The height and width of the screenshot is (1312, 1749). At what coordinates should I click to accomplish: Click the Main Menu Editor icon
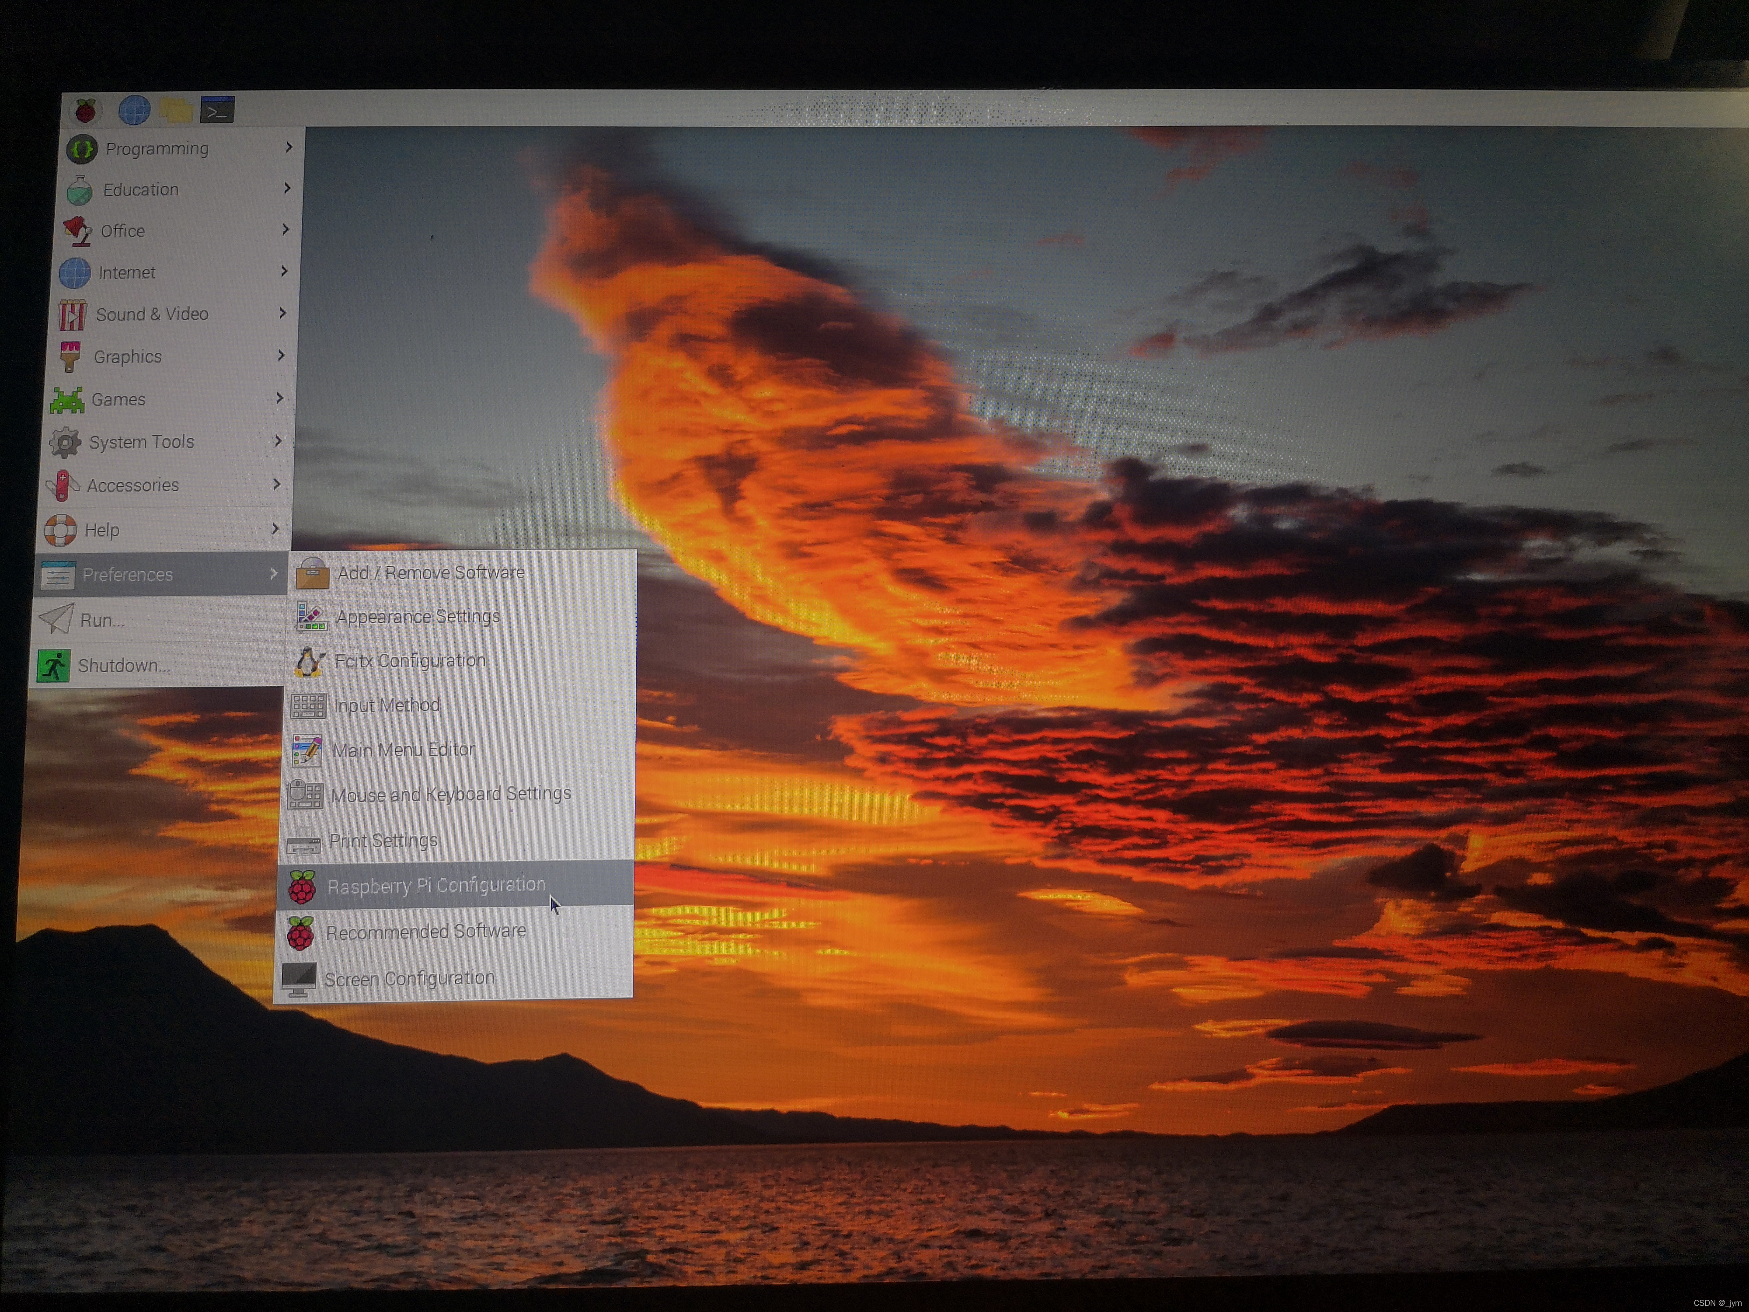pos(307,750)
